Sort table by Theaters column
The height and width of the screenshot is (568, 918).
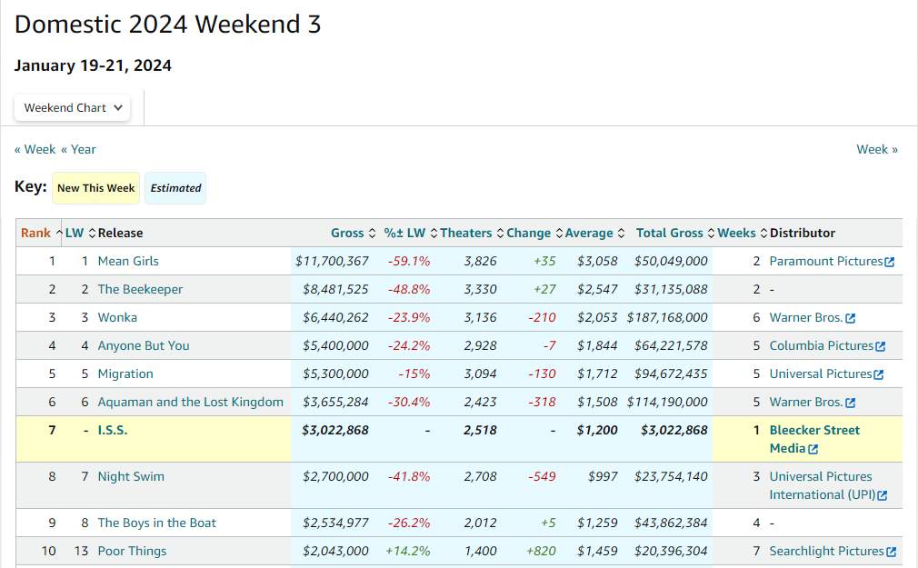[472, 233]
